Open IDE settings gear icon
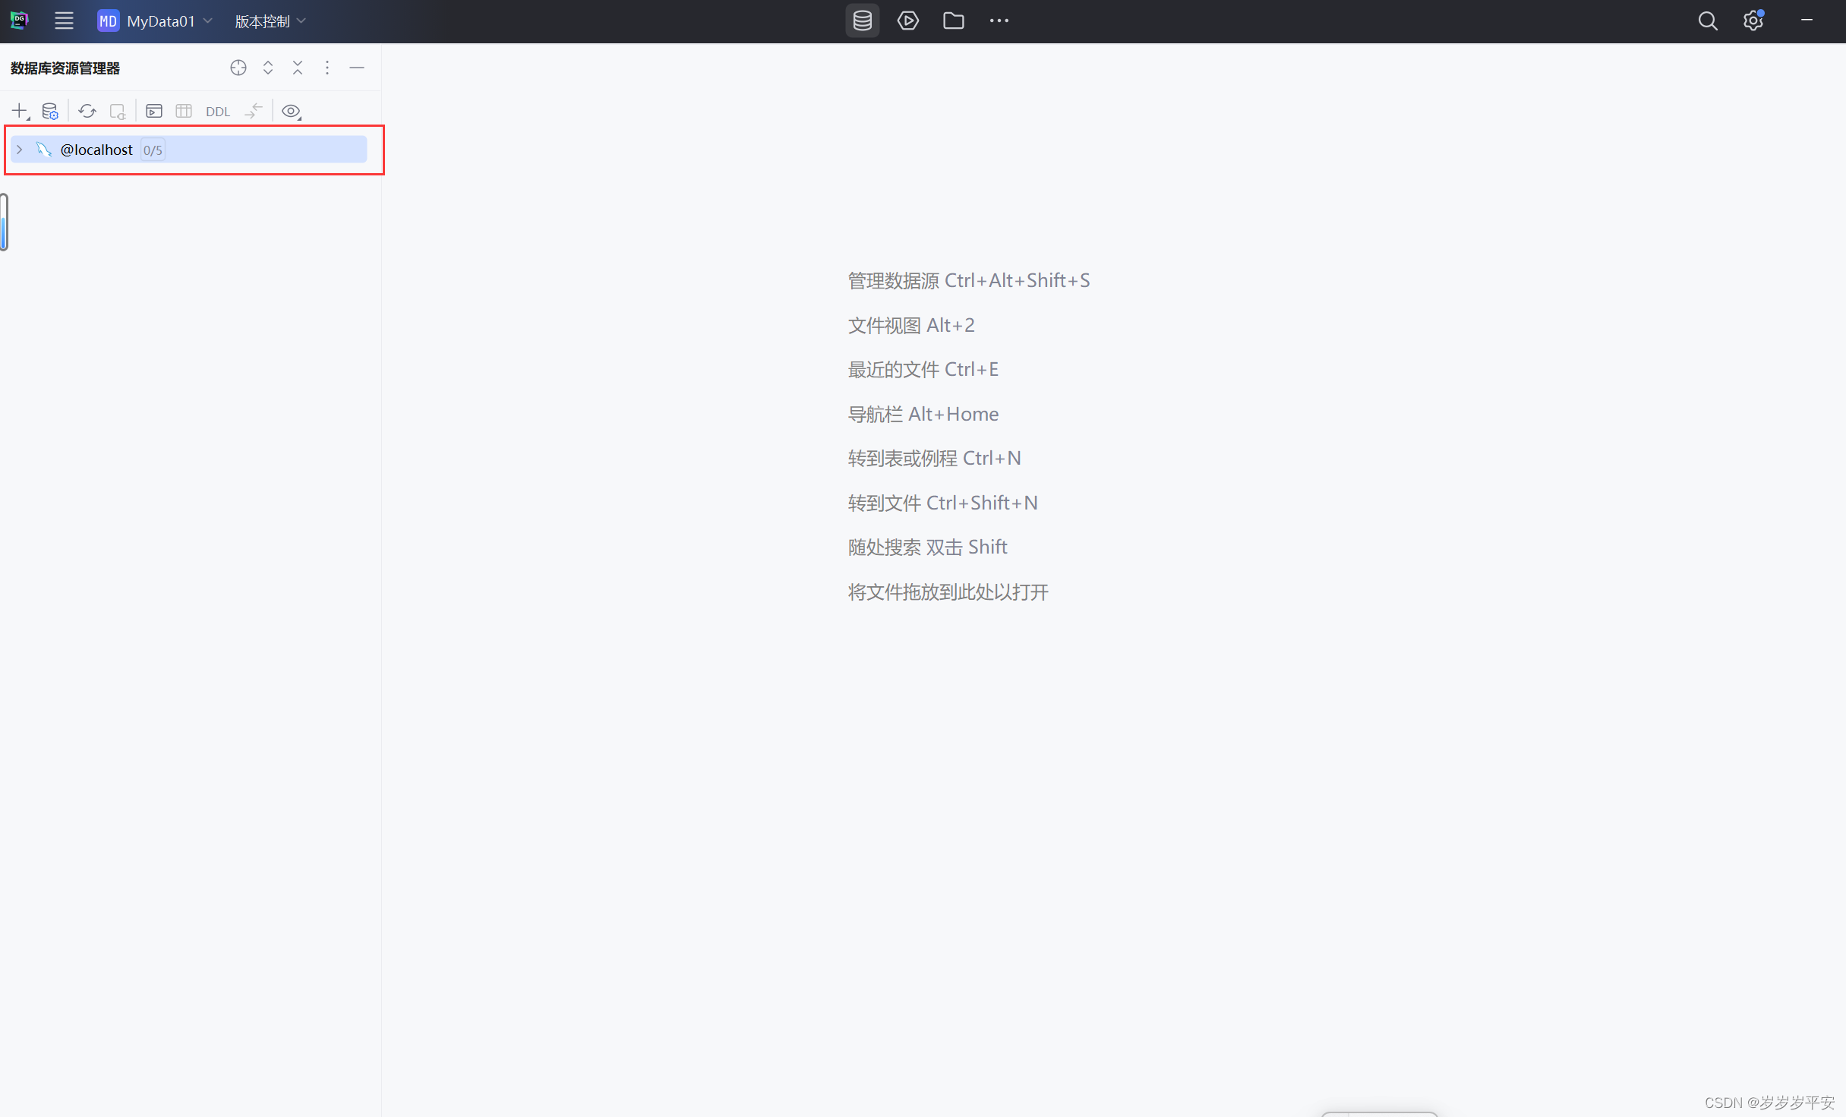The image size is (1846, 1117). (1753, 21)
